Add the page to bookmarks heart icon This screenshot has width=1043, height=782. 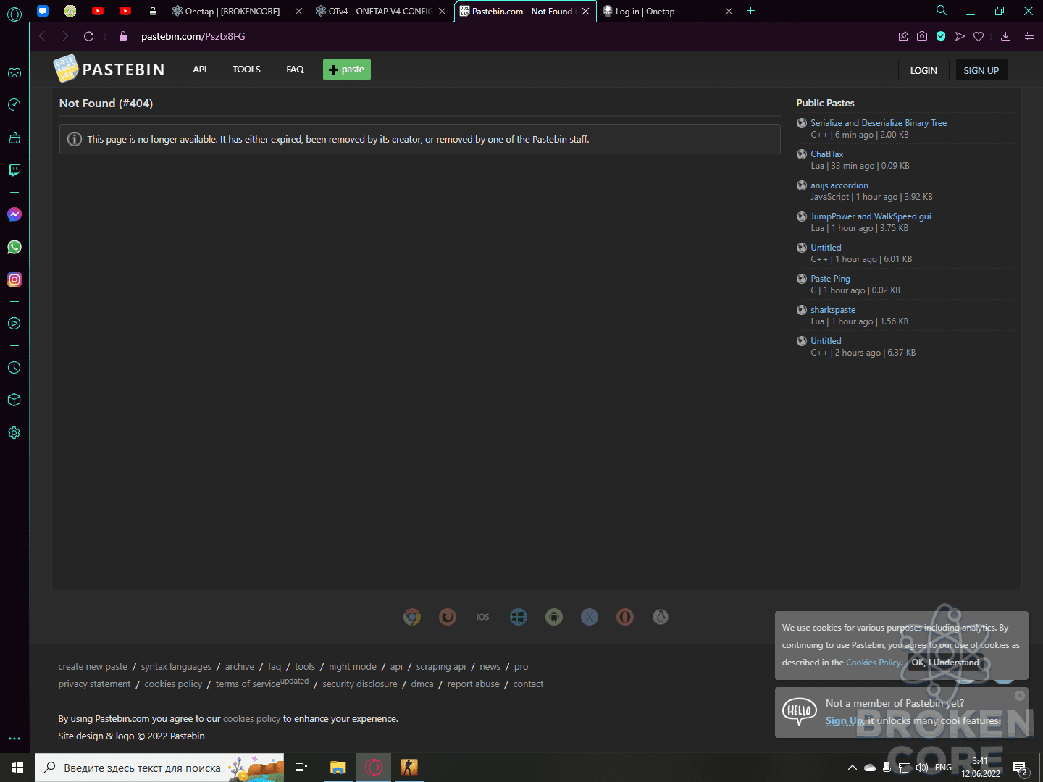point(979,36)
